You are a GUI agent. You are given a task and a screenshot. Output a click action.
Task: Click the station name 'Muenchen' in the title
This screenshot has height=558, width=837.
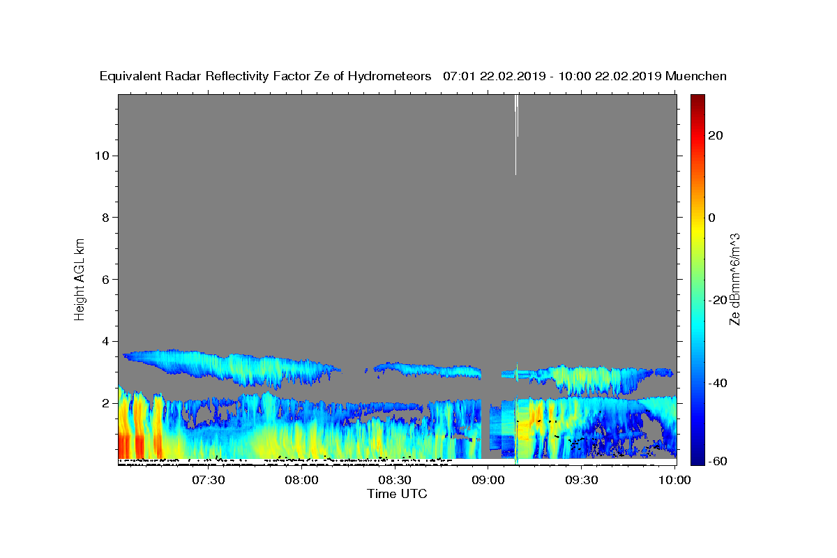pyautogui.click(x=696, y=76)
